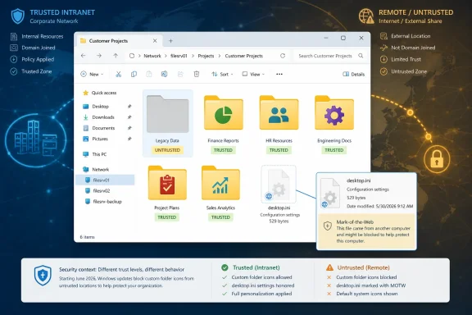The width and height of the screenshot is (472, 315).
Task: Click the filesrv01 breadcrumb
Action: [179, 56]
